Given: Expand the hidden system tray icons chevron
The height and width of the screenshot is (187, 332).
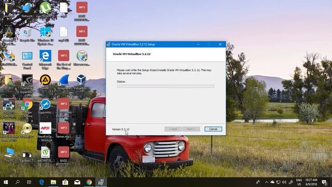Looking at the screenshot, I should pos(266,182).
